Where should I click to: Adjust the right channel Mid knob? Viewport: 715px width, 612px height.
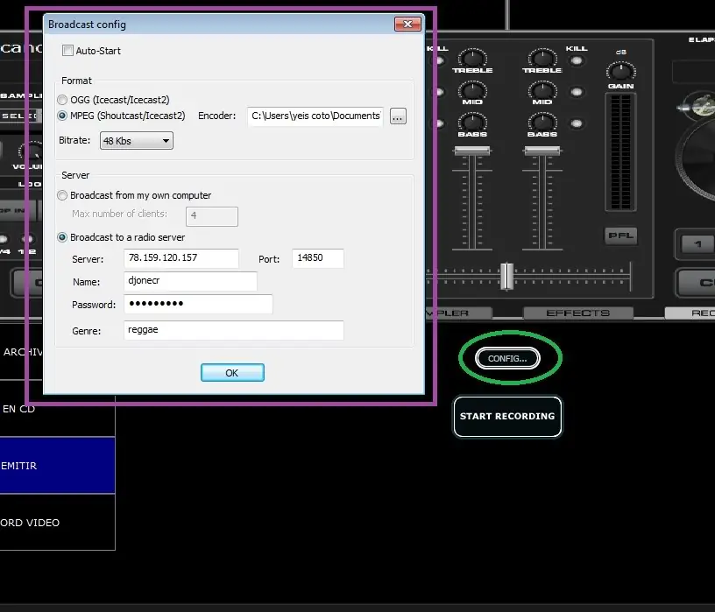click(x=542, y=90)
